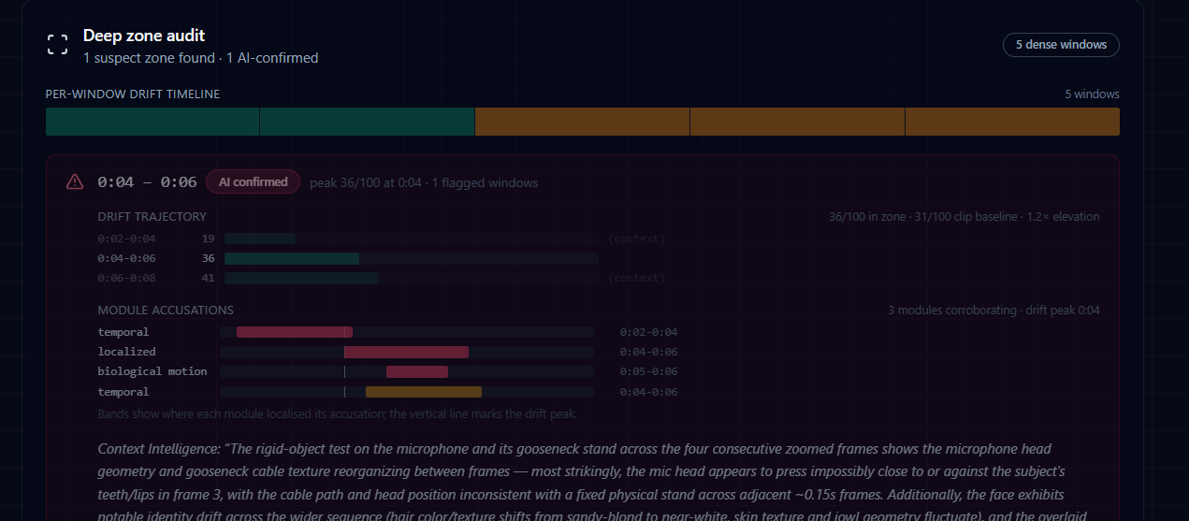Image resolution: width=1189 pixels, height=521 pixels.
Task: Click the red warning triangle icon
Action: coord(75,181)
